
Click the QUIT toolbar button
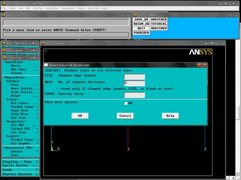(141, 28)
